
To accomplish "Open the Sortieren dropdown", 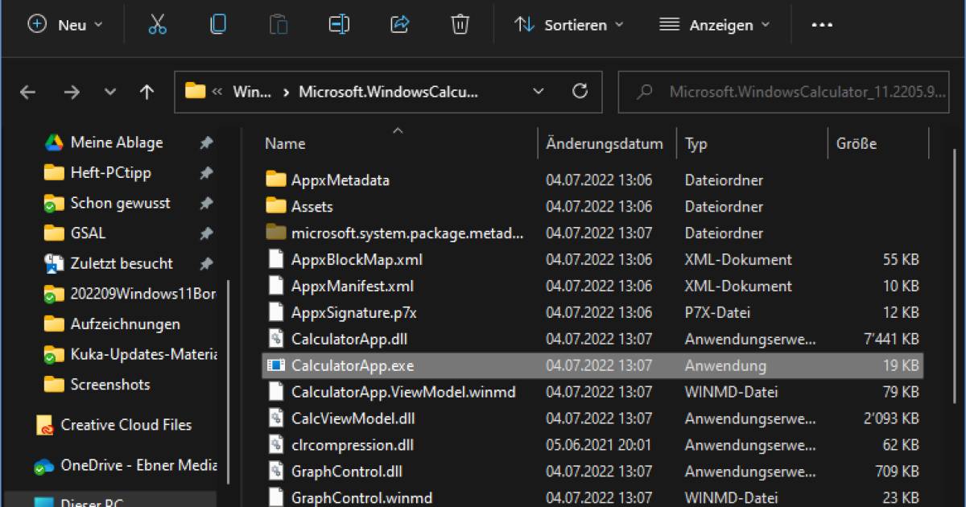I will (x=569, y=25).
